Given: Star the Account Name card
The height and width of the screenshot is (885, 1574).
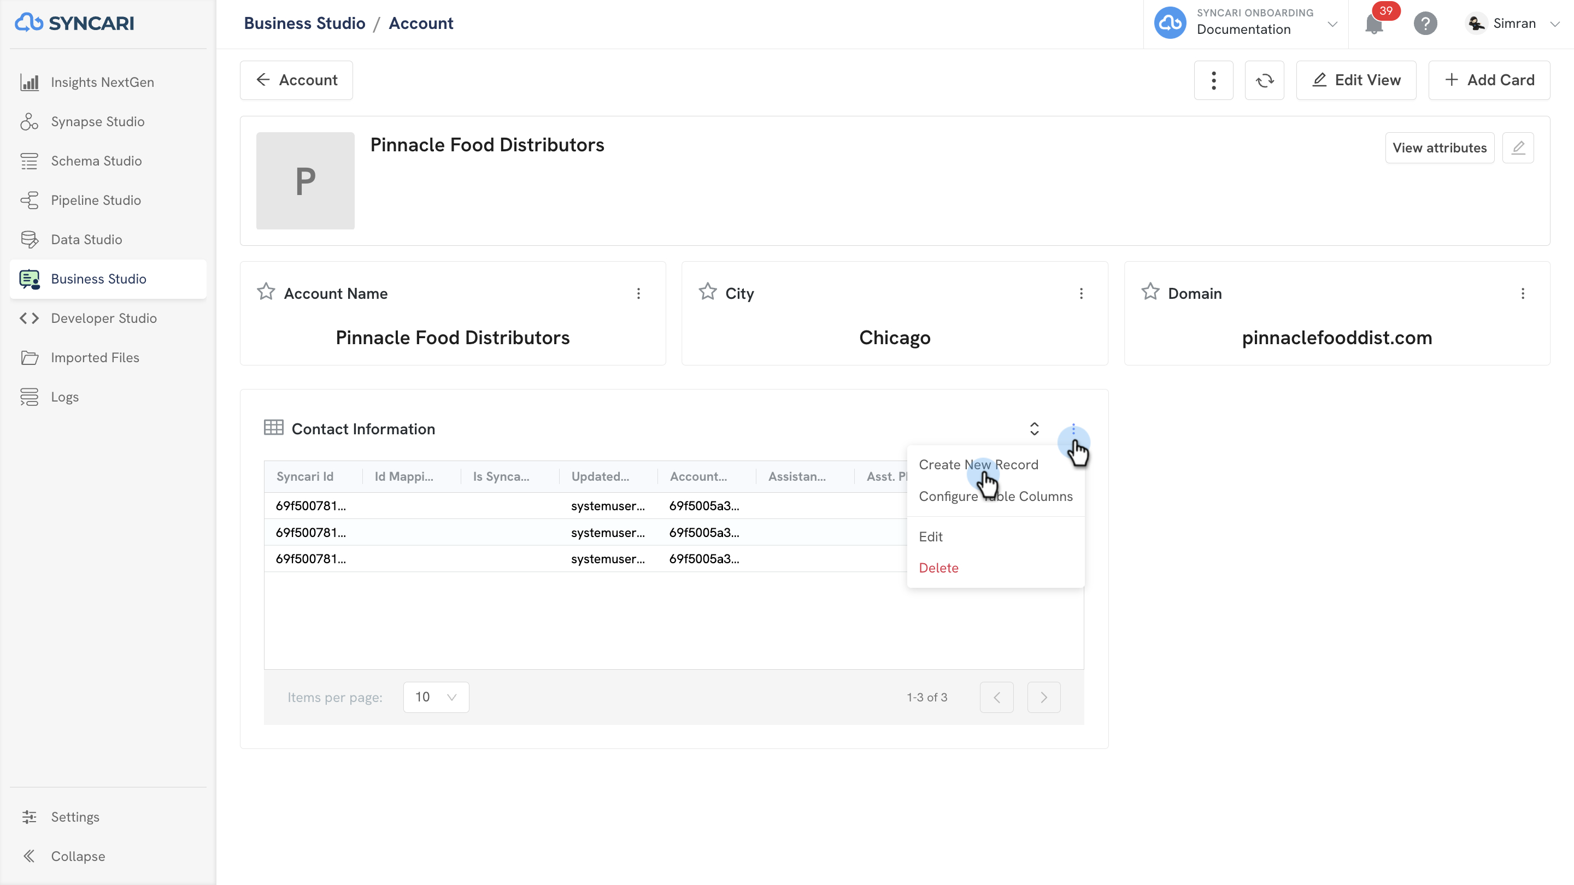Looking at the screenshot, I should (x=266, y=291).
